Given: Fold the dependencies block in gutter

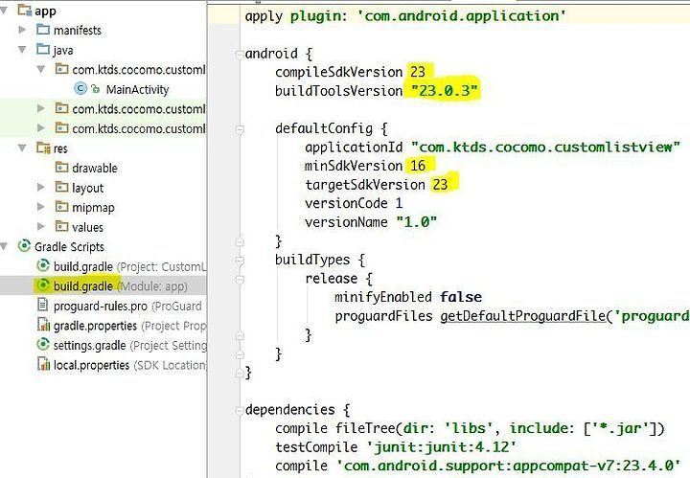Looking at the screenshot, I should (x=240, y=411).
